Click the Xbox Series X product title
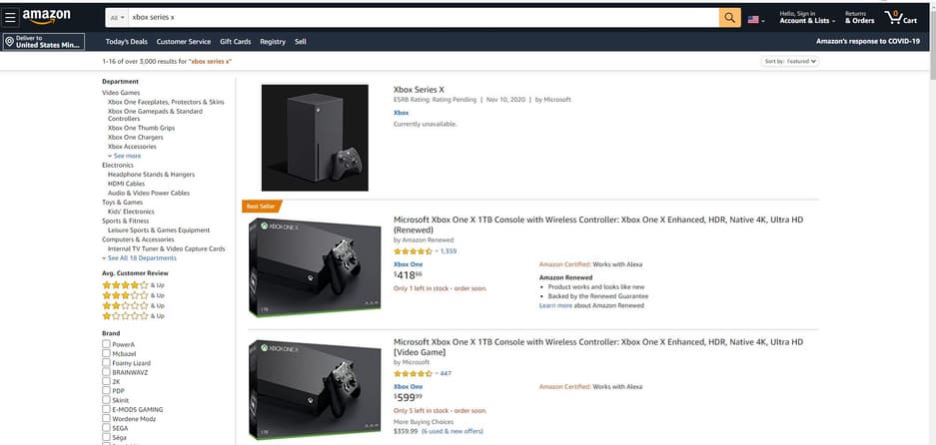Viewport: 936px width, 445px height. click(x=419, y=89)
